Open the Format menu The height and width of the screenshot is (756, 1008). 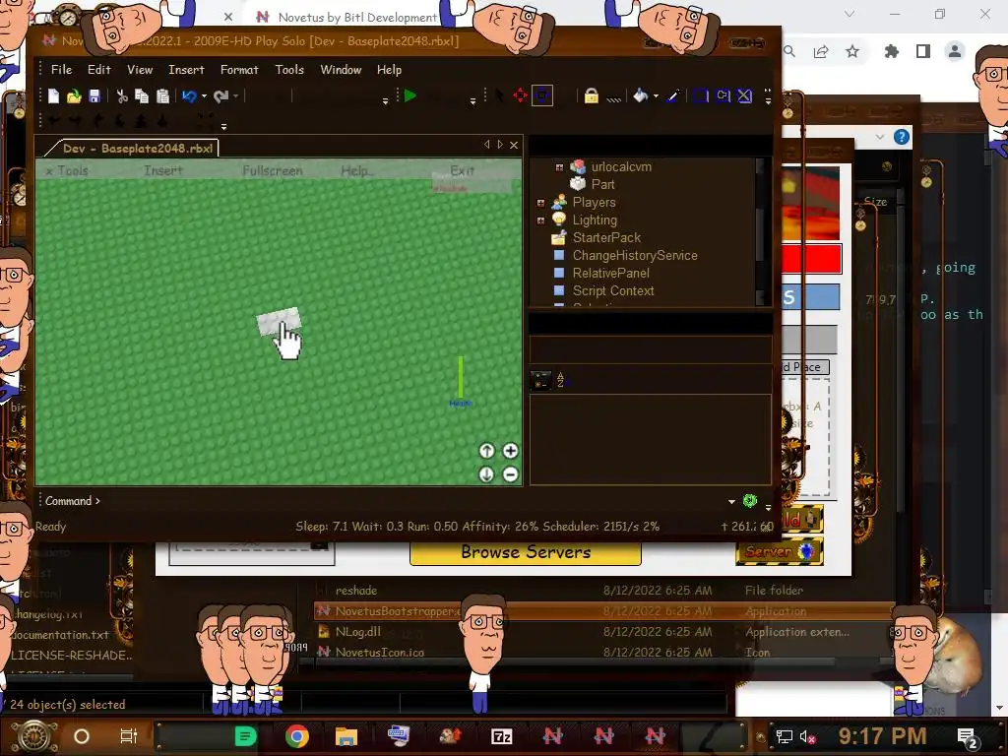click(x=239, y=70)
